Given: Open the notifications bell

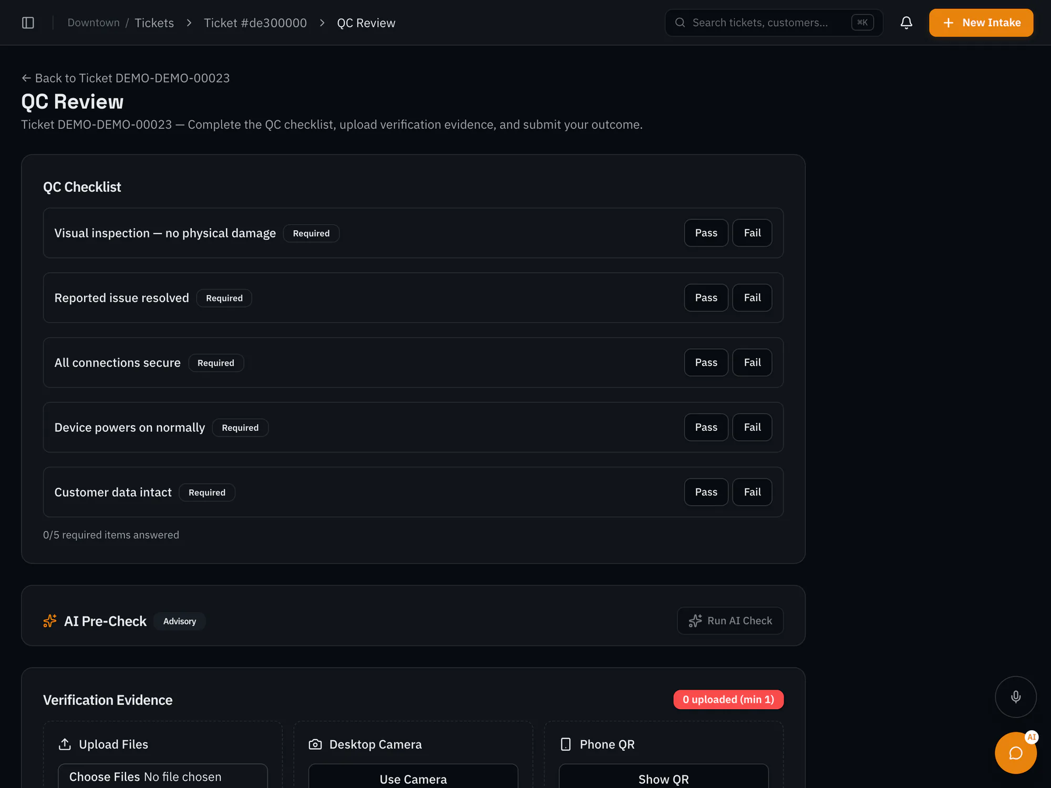Looking at the screenshot, I should click(x=906, y=23).
